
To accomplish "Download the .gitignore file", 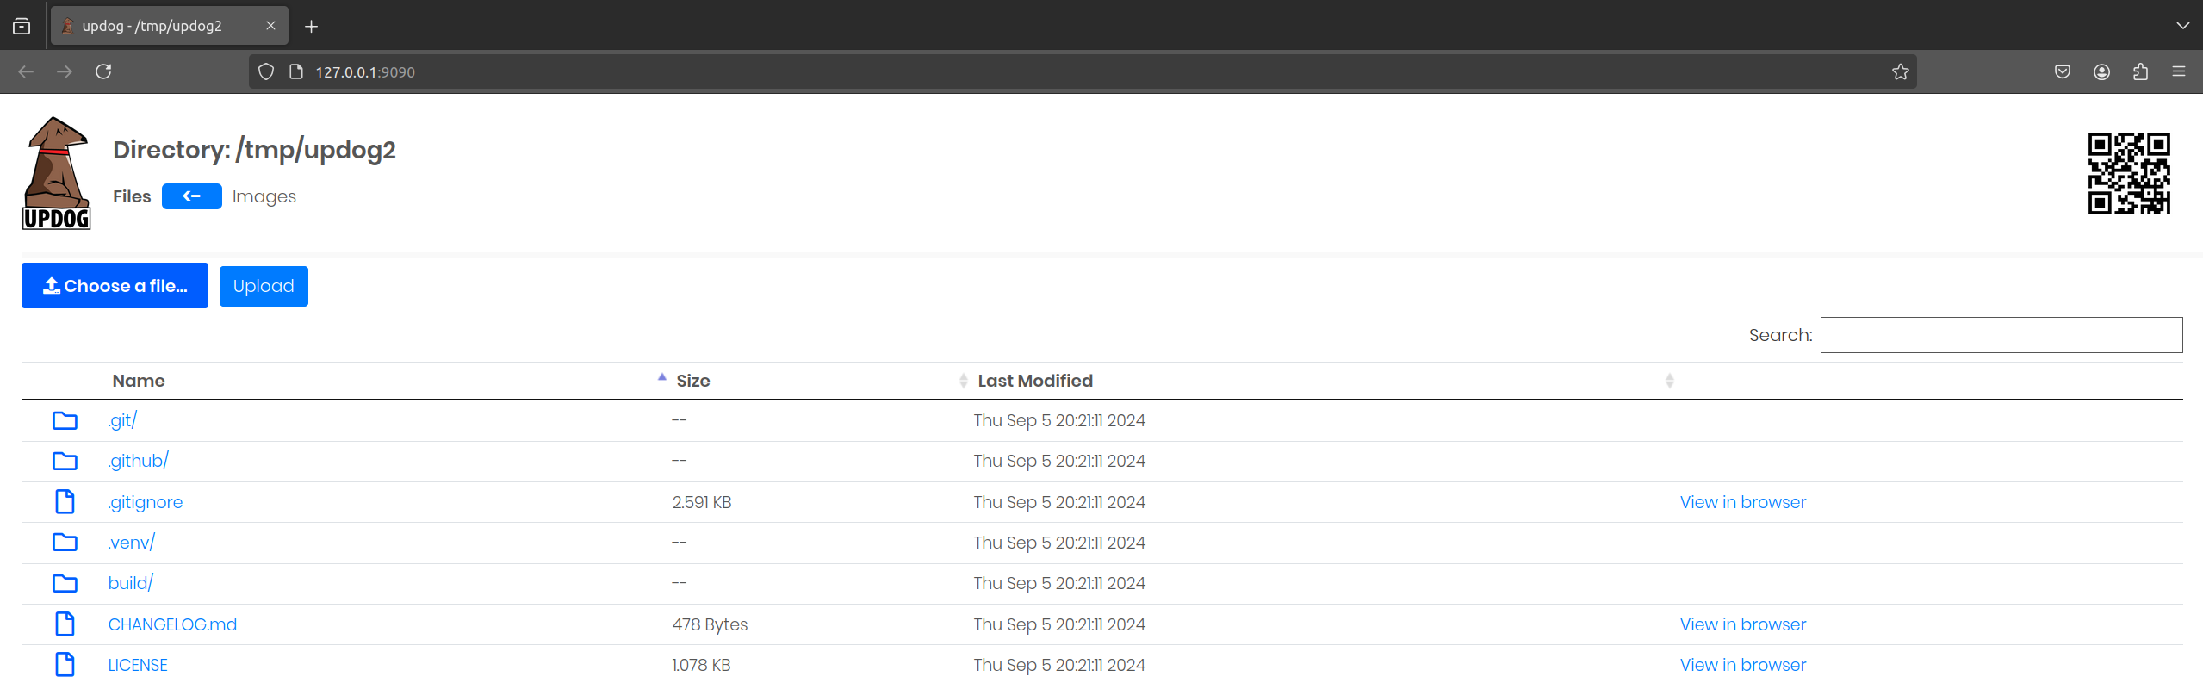I will [x=145, y=502].
